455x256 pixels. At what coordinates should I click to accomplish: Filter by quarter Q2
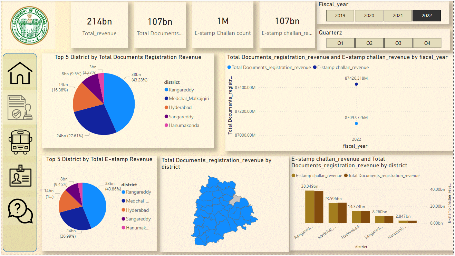pos(369,43)
